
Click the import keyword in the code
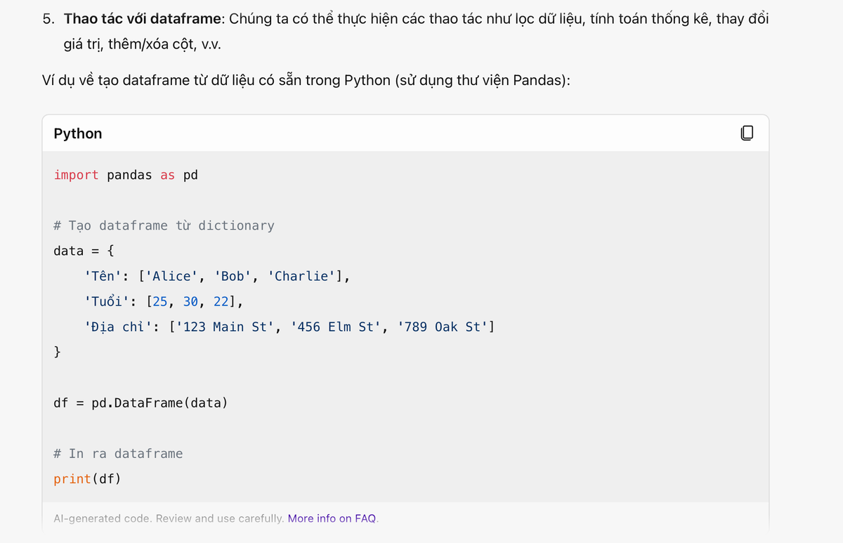pyautogui.click(x=76, y=175)
